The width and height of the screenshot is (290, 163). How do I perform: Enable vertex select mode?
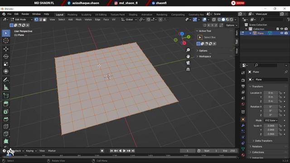36,19
